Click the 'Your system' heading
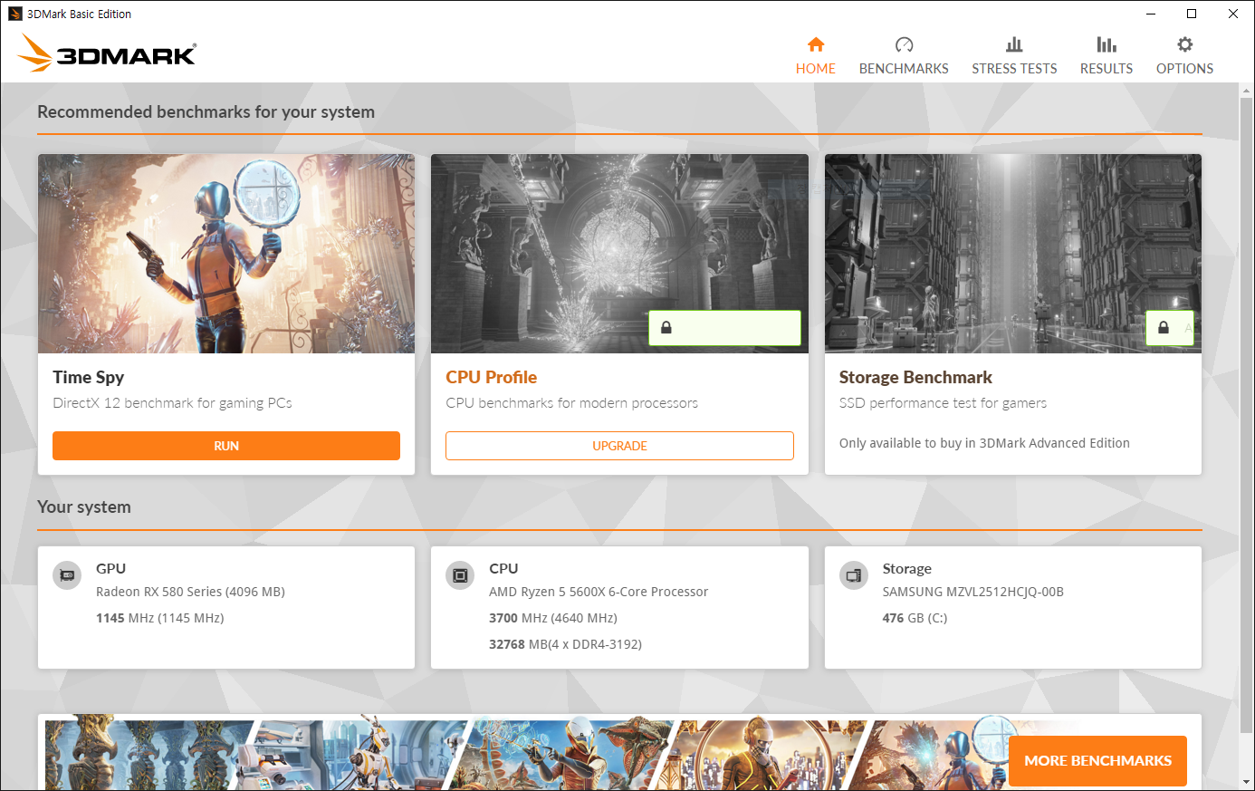This screenshot has height=791, width=1255. 84,507
